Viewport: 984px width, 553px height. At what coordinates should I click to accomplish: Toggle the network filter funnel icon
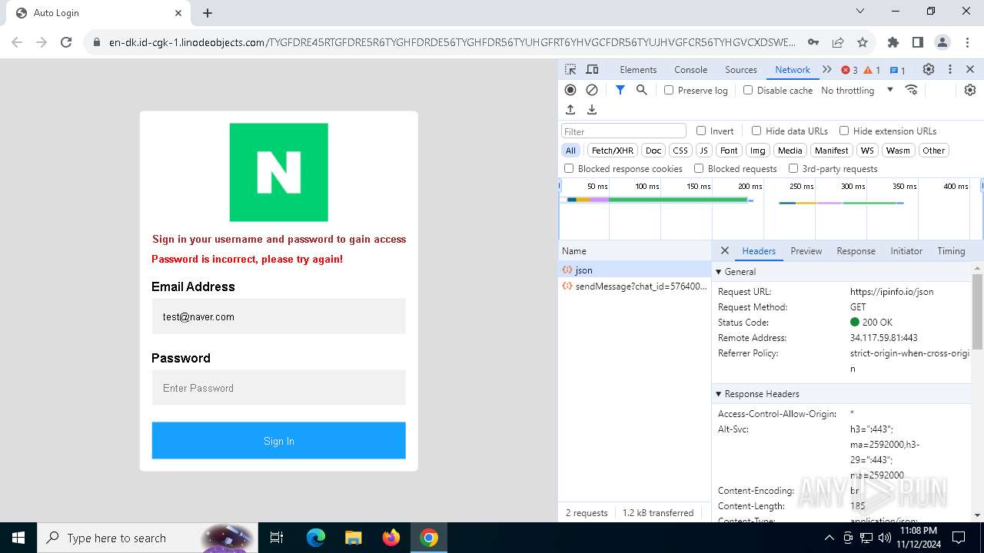[620, 90]
